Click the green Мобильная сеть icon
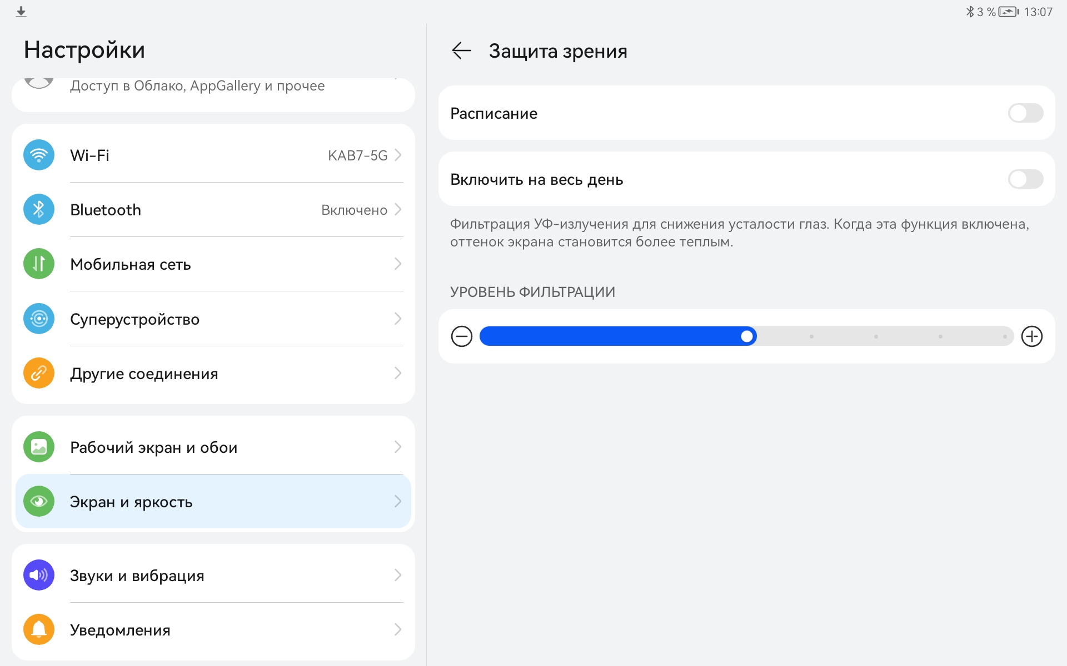The width and height of the screenshot is (1067, 666). click(x=39, y=264)
